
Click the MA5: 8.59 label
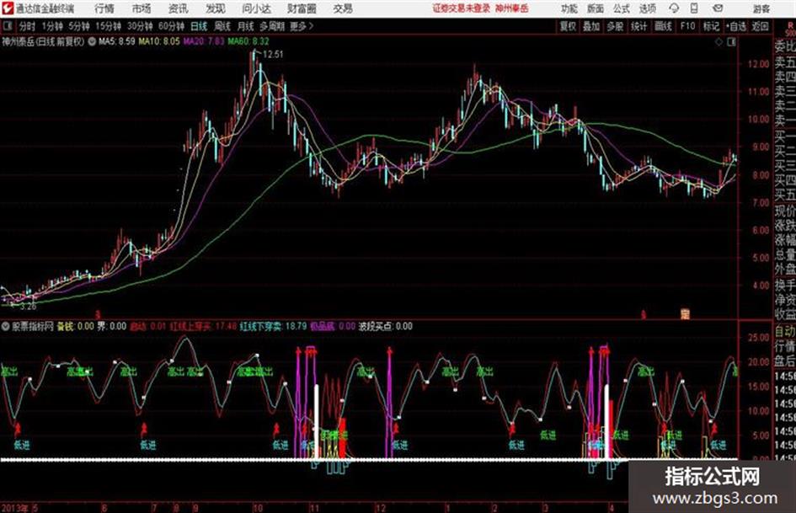pyautogui.click(x=117, y=41)
